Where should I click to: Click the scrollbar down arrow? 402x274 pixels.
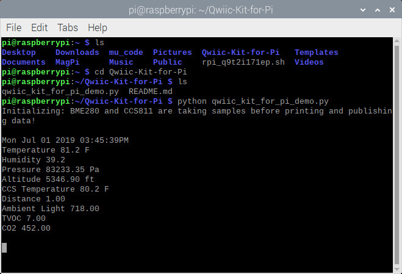point(397,269)
